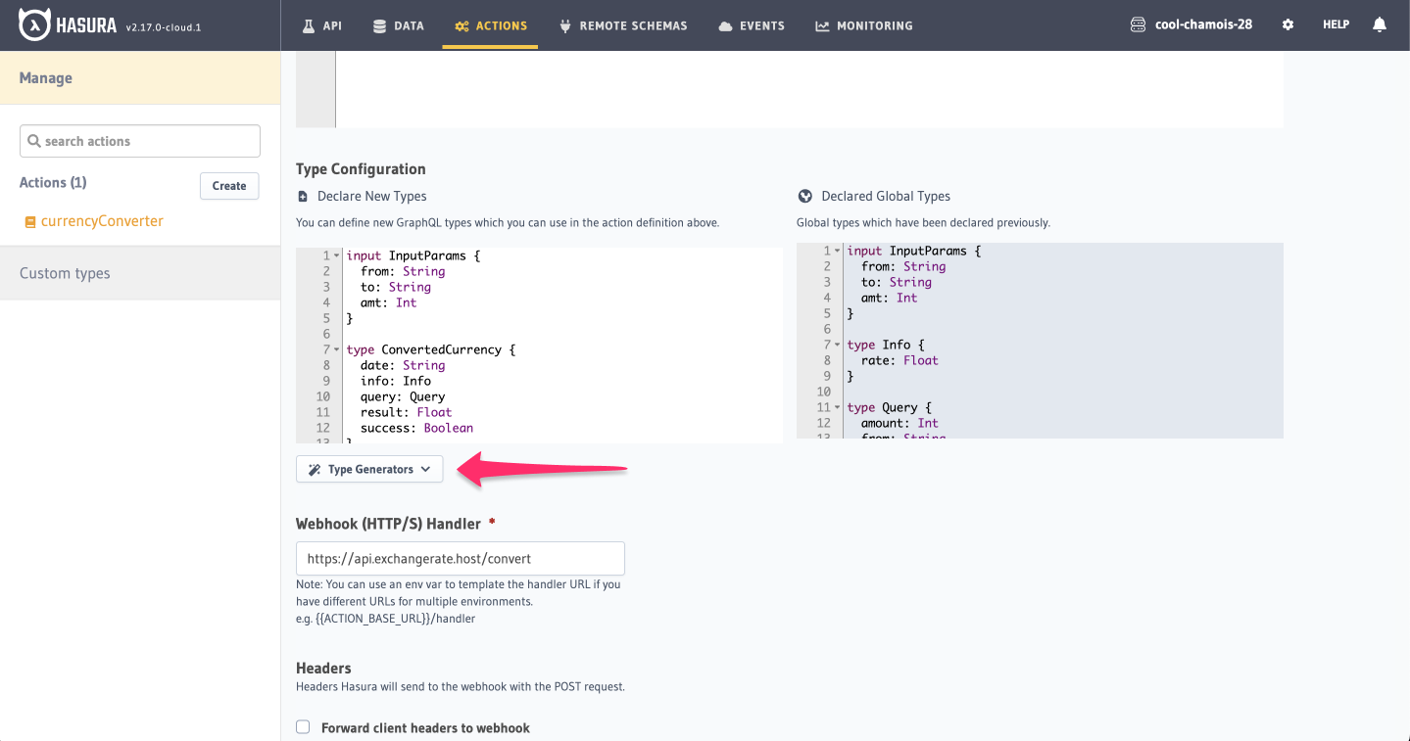Click the settings gear in the top bar
Viewport: 1410px width, 741px height.
(x=1288, y=23)
